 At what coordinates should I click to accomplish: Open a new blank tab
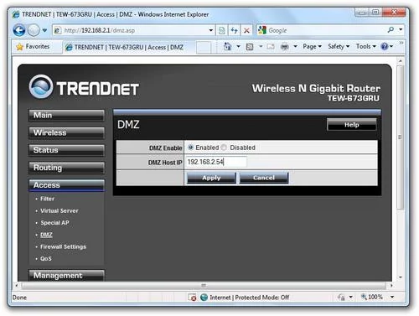(204, 47)
